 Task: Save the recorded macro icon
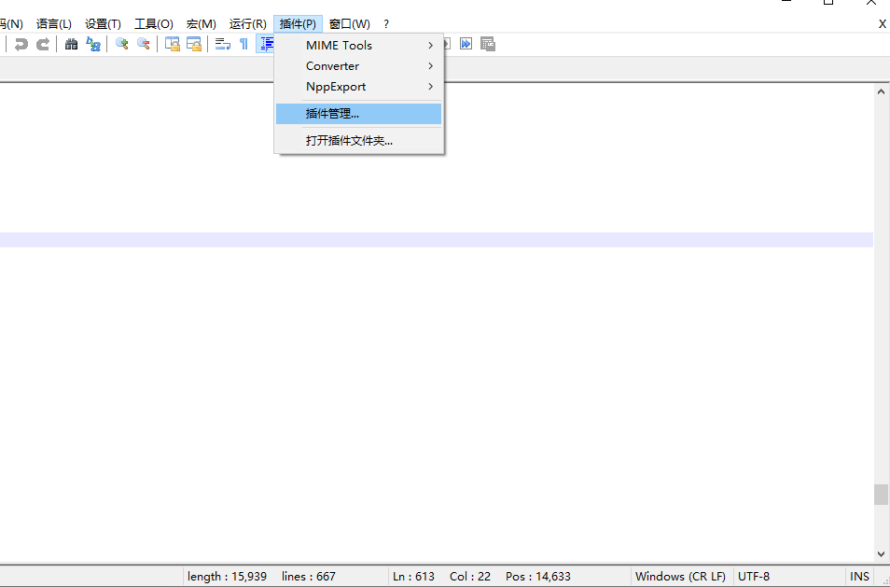(x=488, y=44)
